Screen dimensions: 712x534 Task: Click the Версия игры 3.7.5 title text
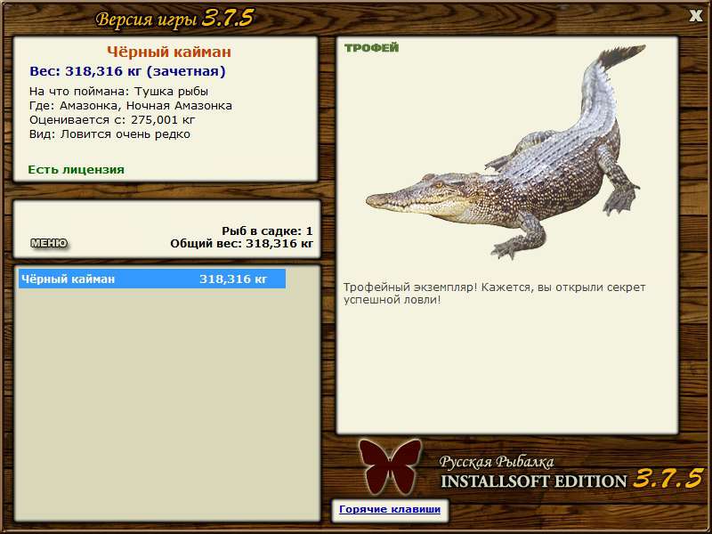pyautogui.click(x=174, y=19)
